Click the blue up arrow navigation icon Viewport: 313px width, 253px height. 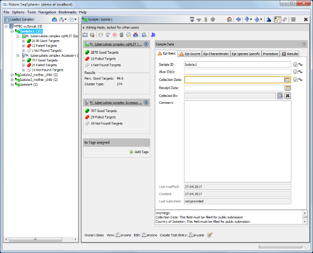[x=257, y=19]
